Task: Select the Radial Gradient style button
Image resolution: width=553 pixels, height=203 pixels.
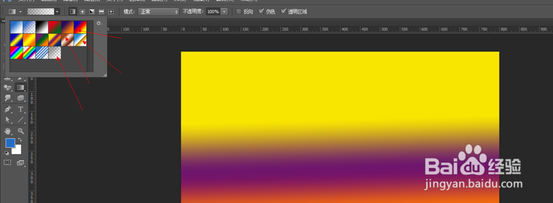Action: pos(82,12)
